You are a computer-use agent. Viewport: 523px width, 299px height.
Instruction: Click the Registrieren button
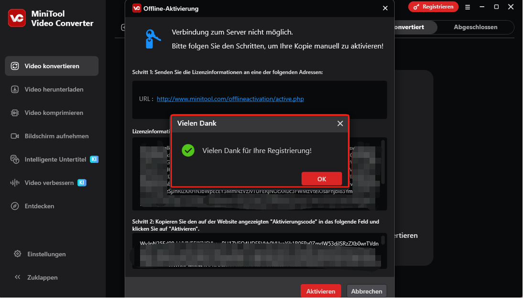click(x=433, y=7)
